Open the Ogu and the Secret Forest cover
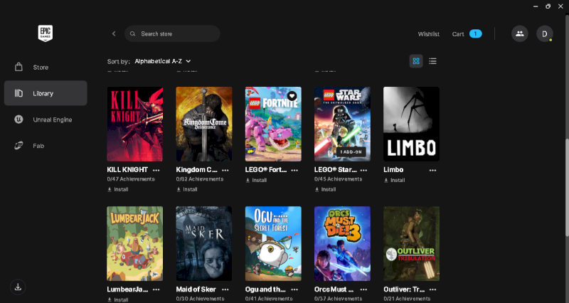The image size is (569, 303). point(273,243)
